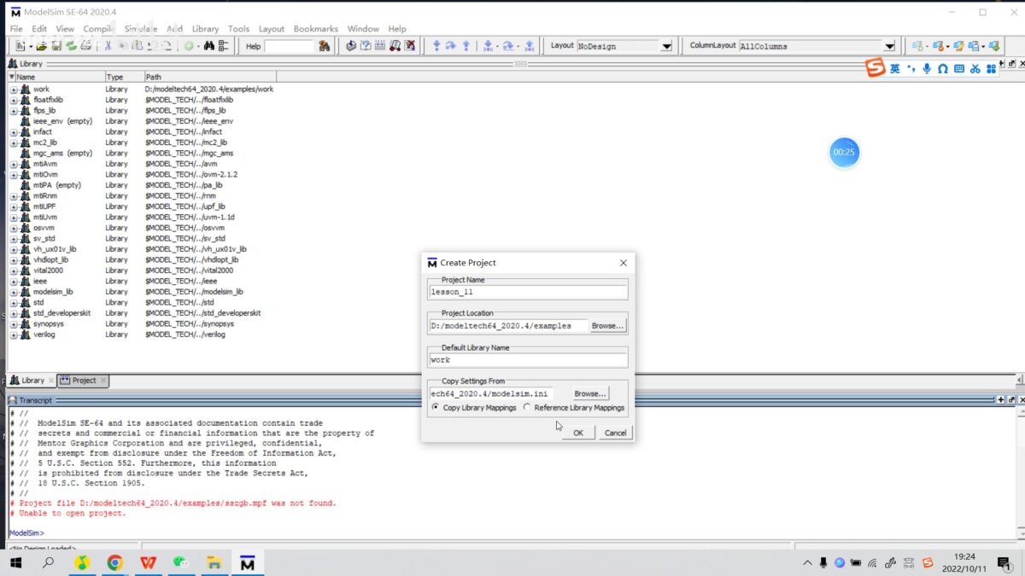Click the Step Into blue arrow icon
This screenshot has height=576, width=1025.
coord(436,46)
